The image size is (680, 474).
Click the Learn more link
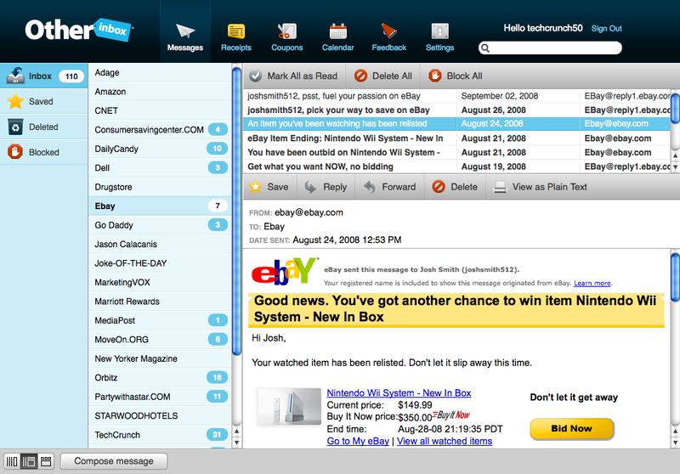[592, 283]
